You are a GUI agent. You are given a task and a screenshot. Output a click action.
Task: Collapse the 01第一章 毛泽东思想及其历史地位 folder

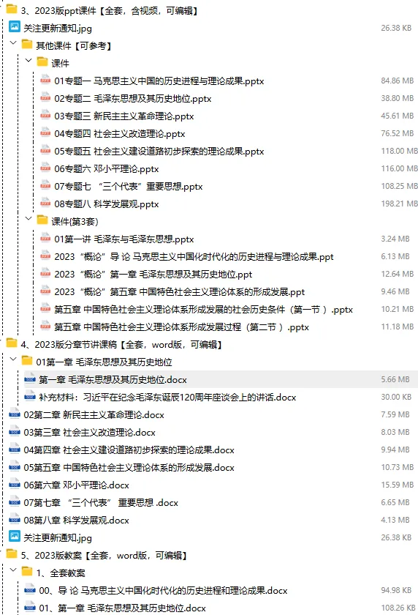[x=13, y=359]
